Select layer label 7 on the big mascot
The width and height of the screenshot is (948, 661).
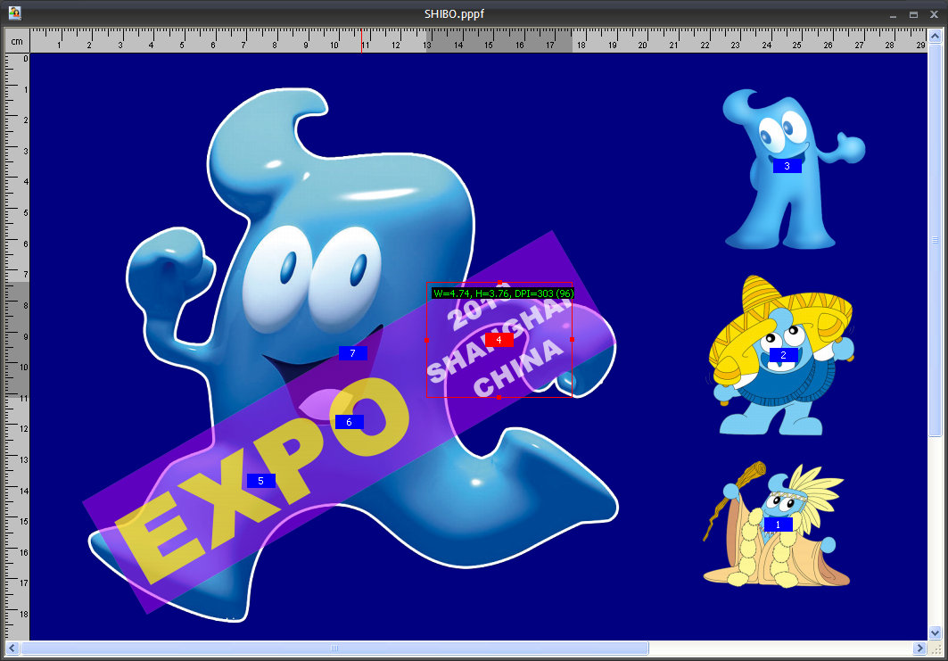352,353
